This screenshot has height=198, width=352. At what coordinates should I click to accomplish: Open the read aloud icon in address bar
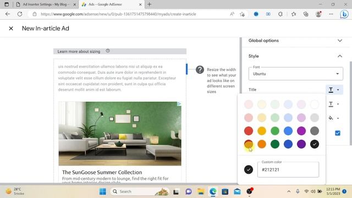pyautogui.click(x=232, y=14)
